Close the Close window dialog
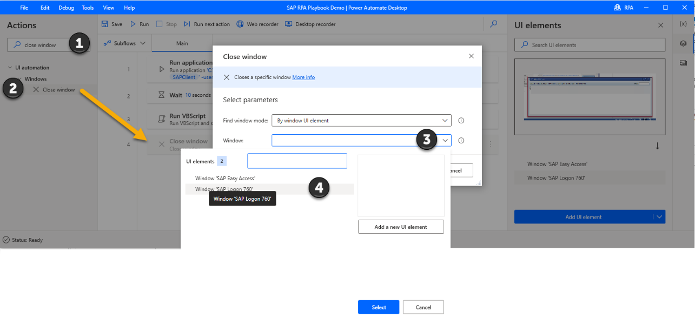 pyautogui.click(x=471, y=56)
